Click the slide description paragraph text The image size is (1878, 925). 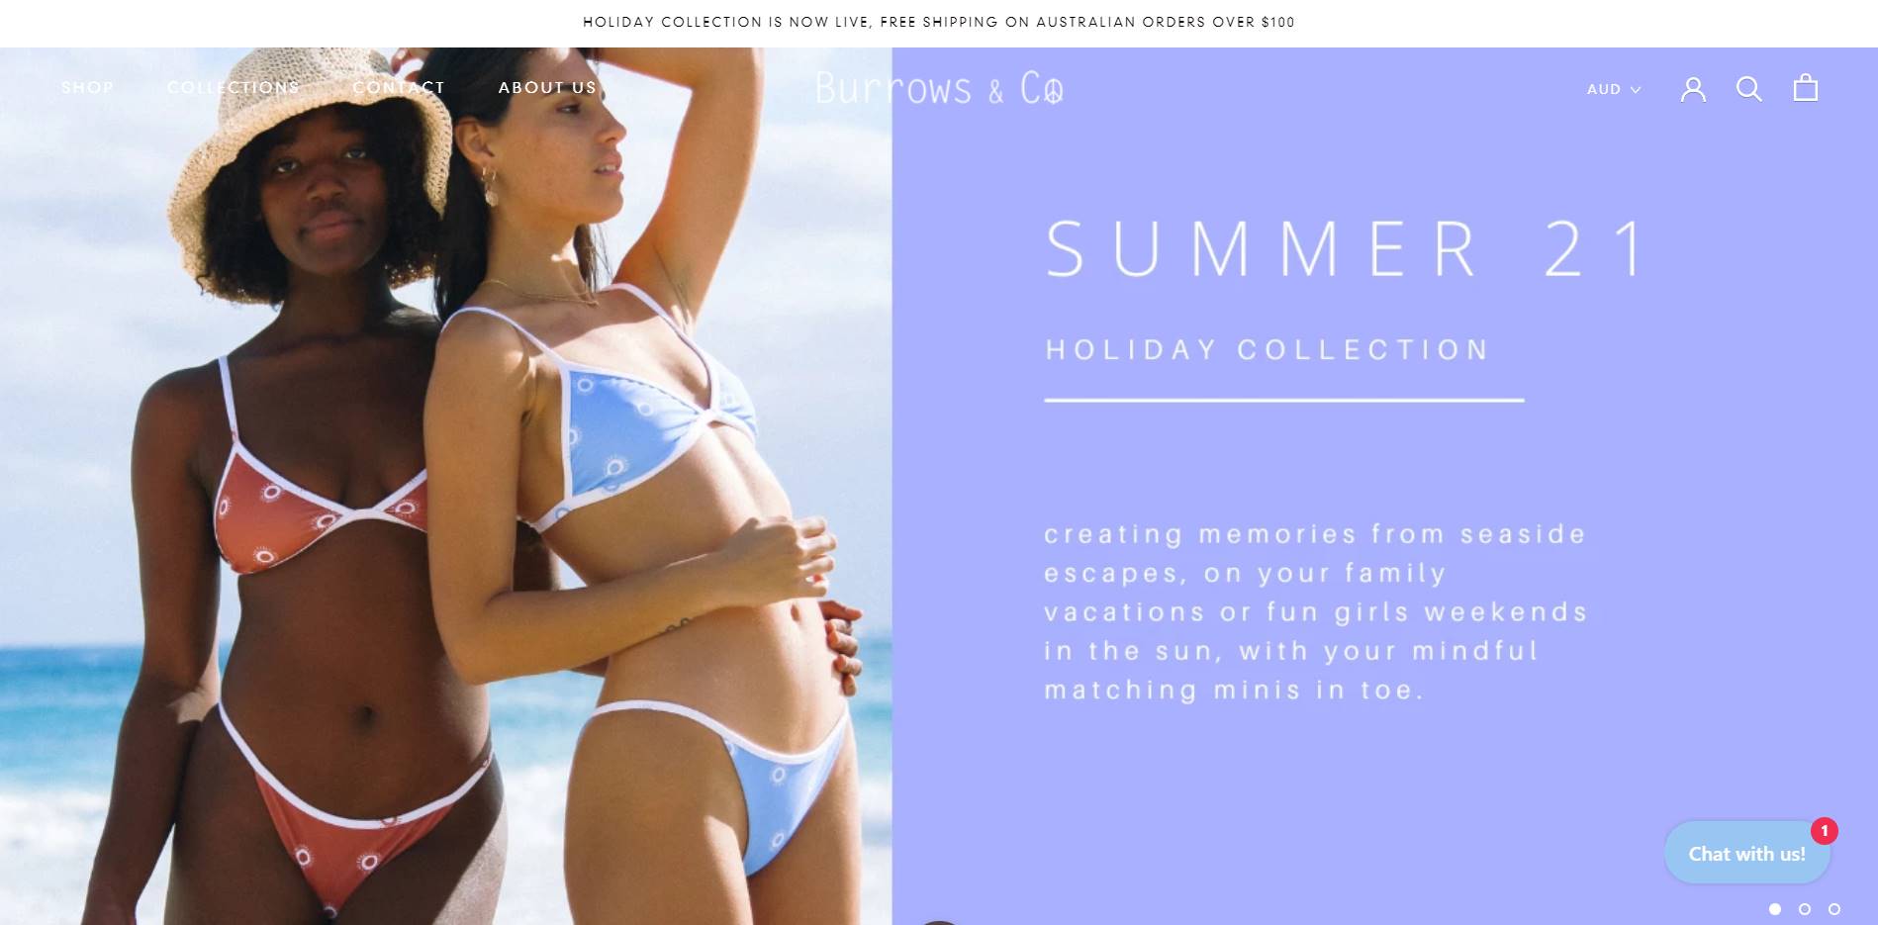click(1315, 612)
